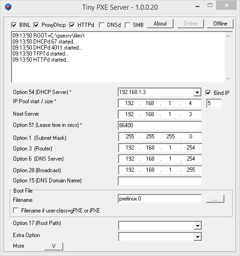Enable the SMB checkbox
The height and width of the screenshot is (256, 240).
(x=127, y=25)
